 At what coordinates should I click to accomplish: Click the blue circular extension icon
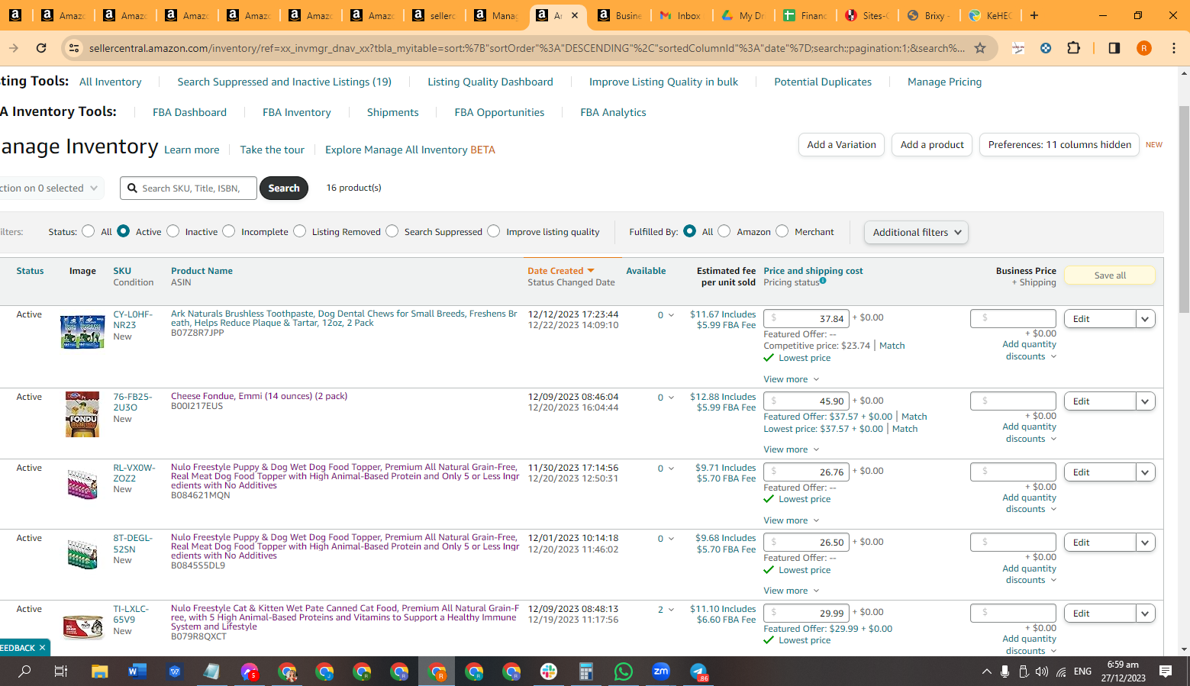click(x=1046, y=48)
